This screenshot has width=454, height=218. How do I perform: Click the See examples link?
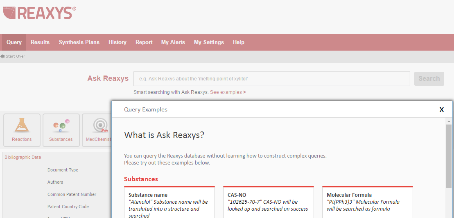228,92
